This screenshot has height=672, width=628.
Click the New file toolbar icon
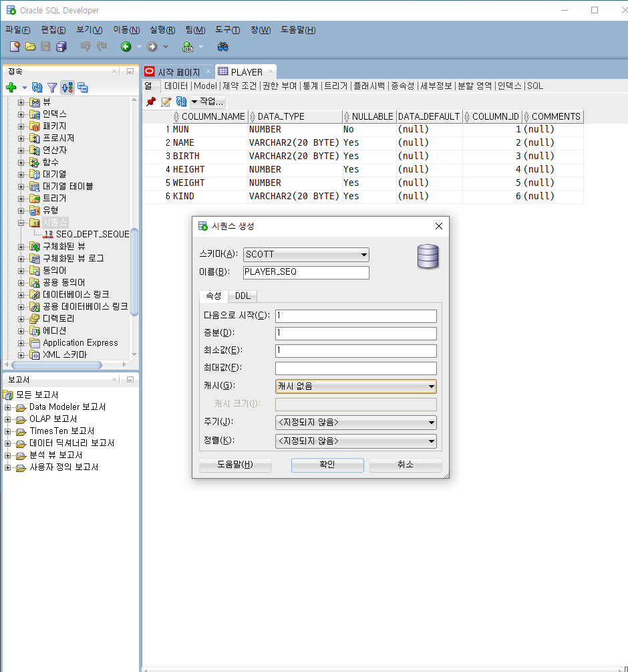point(15,46)
